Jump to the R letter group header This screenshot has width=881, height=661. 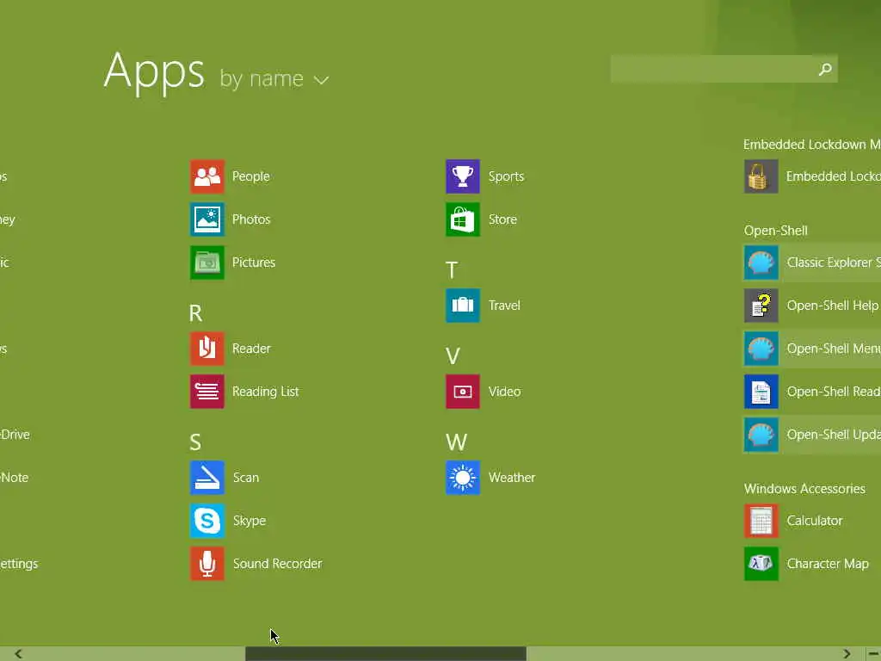click(x=195, y=313)
